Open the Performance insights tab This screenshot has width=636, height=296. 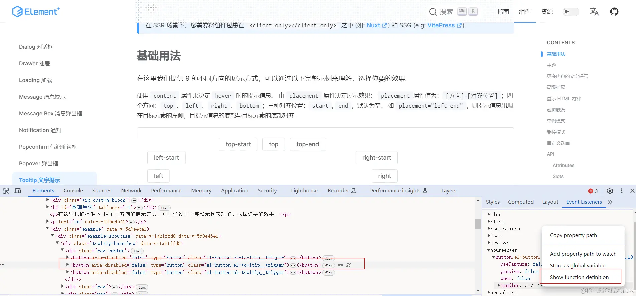coord(399,191)
